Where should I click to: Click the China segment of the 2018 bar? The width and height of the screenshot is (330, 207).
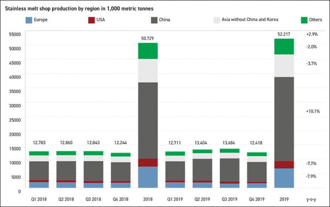click(x=148, y=120)
